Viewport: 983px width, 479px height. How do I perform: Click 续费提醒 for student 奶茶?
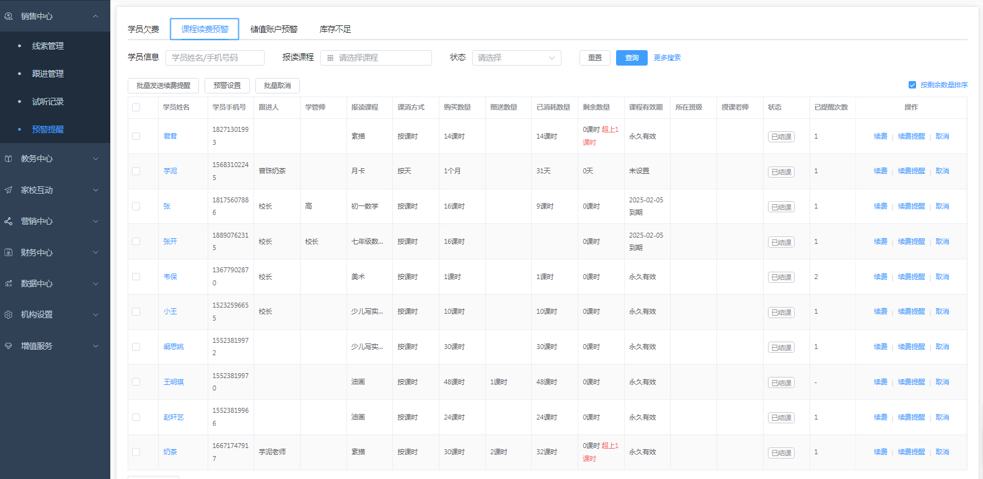coord(912,452)
